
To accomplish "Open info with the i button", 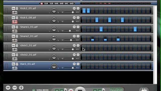I will click(x=21, y=88).
